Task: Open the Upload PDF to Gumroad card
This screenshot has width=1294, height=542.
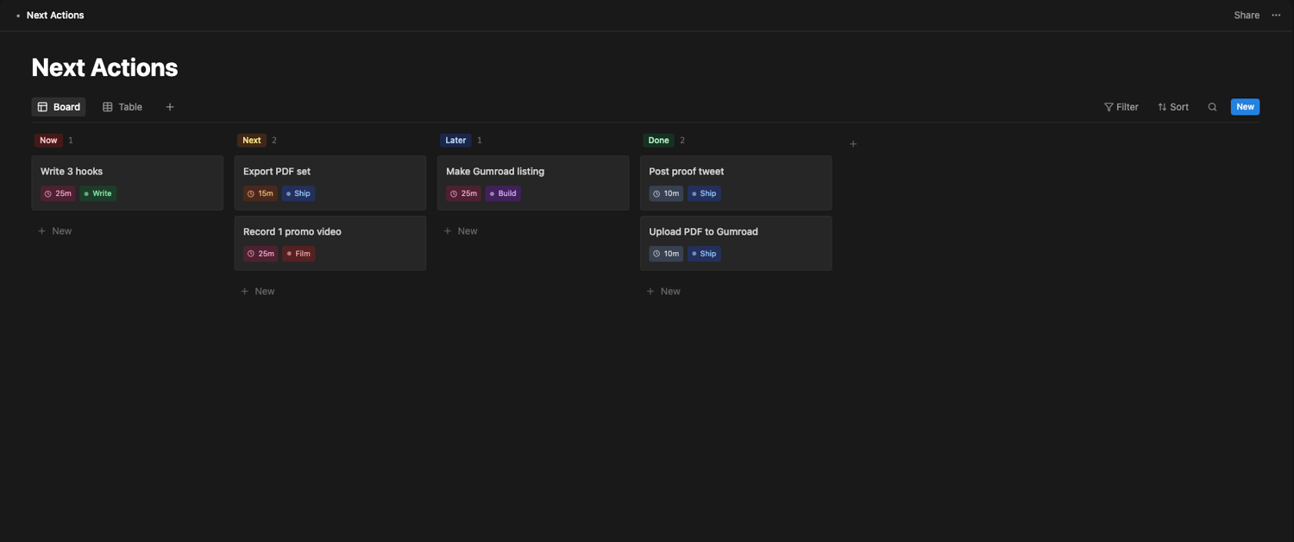Action: (735, 232)
